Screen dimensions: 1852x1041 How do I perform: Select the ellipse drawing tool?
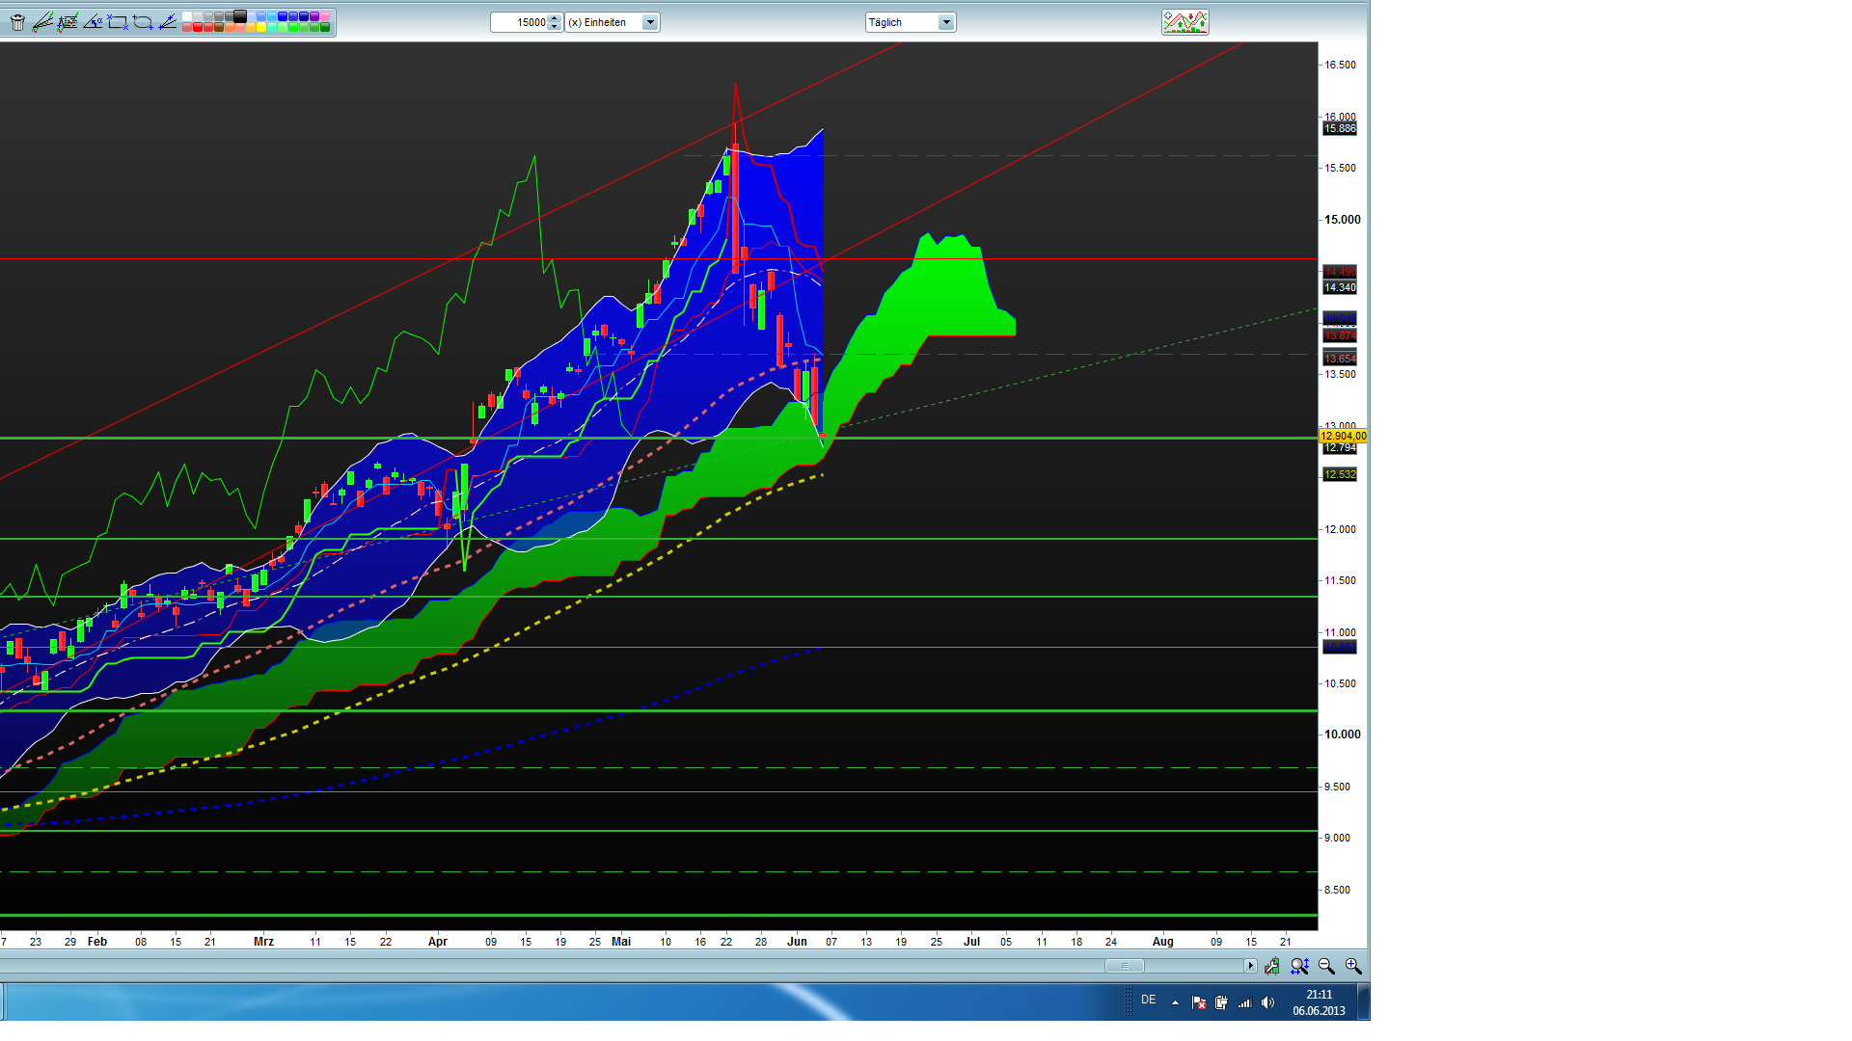pyautogui.click(x=143, y=22)
